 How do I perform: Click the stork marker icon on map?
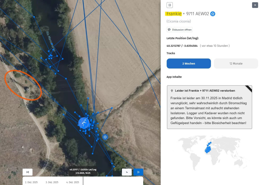coord(84,123)
